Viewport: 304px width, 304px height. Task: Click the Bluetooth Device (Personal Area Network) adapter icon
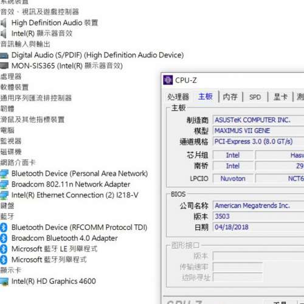(x=4, y=174)
